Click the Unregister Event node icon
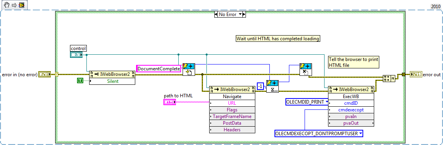 pos(306,69)
